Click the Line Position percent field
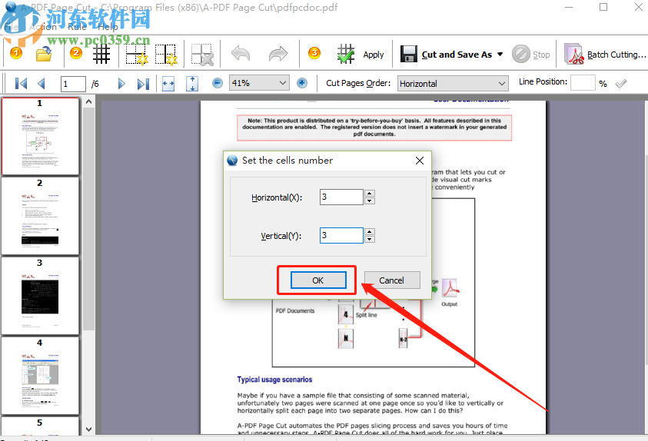 click(x=583, y=82)
